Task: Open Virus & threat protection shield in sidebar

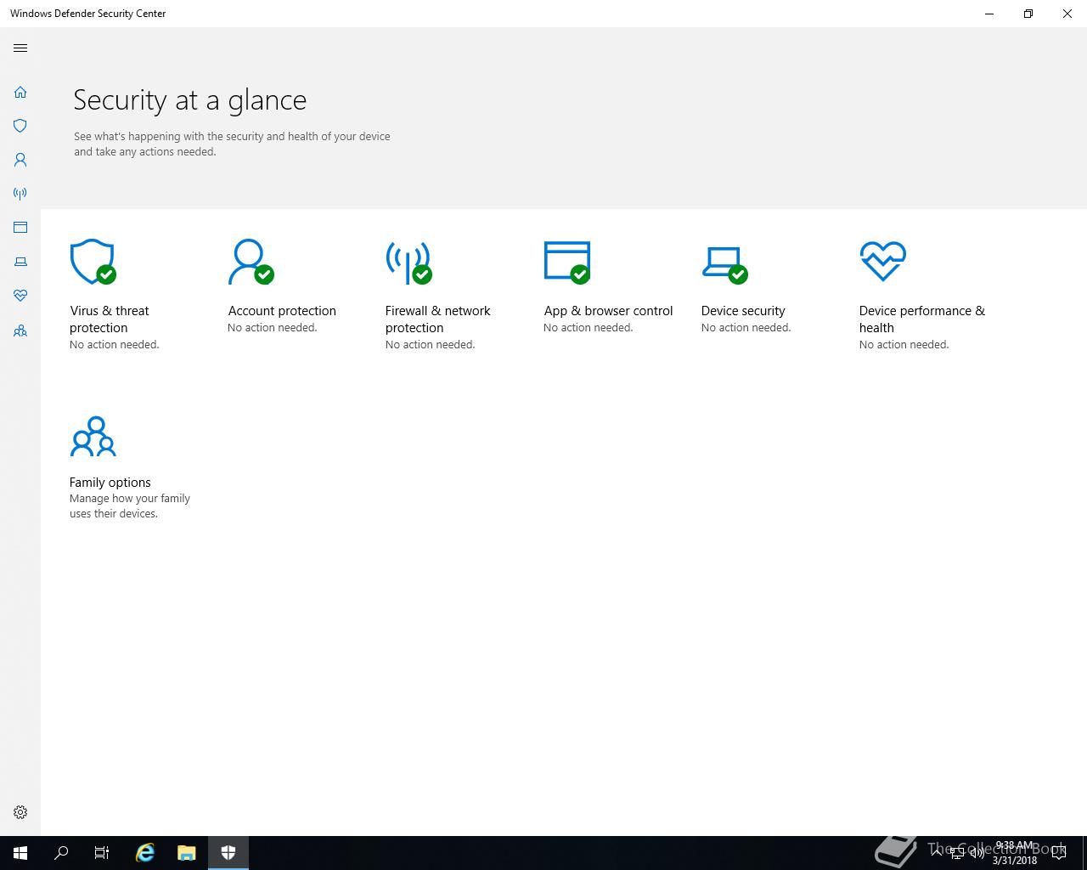Action: (20, 126)
